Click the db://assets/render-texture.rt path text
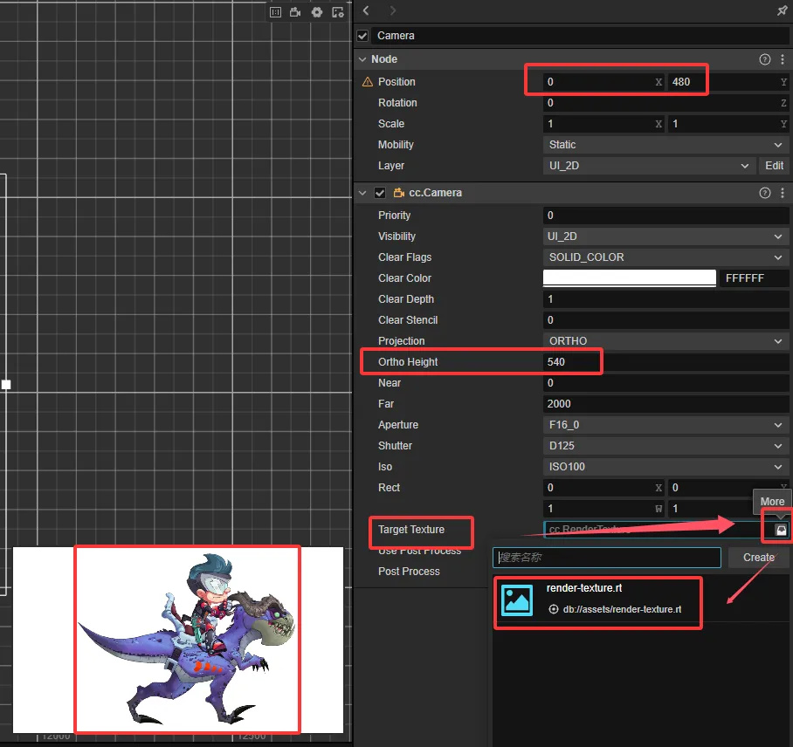 pos(622,609)
